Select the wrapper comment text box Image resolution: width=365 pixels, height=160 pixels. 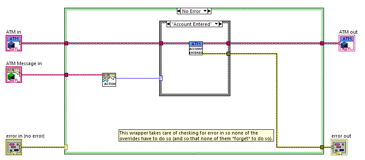point(196,135)
